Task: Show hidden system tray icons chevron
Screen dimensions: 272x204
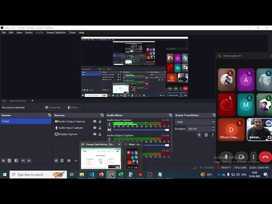Action: [219, 175]
